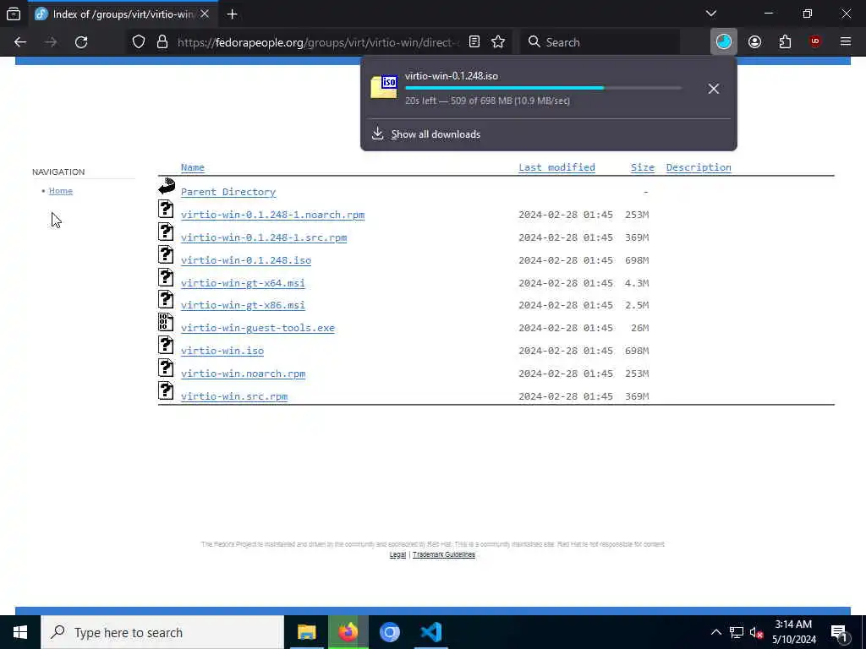Open the notification center icon

pyautogui.click(x=839, y=632)
